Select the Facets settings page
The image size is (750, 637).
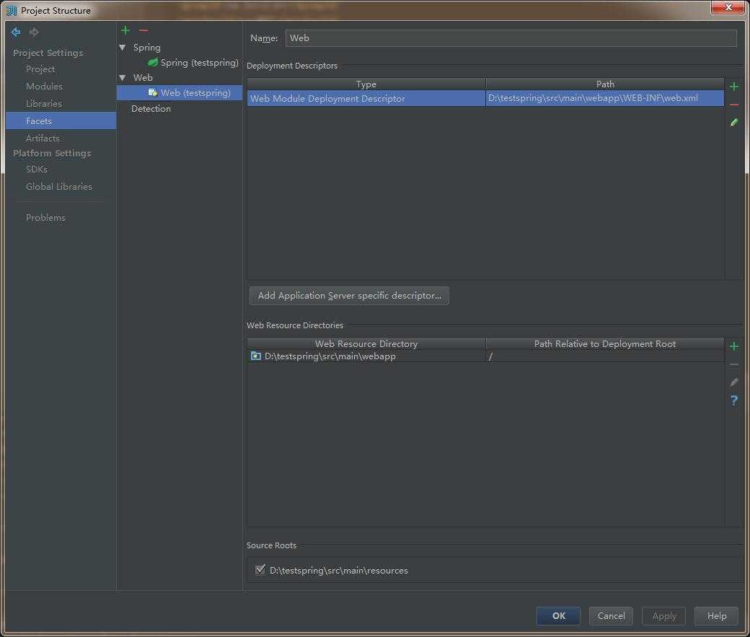click(x=61, y=120)
